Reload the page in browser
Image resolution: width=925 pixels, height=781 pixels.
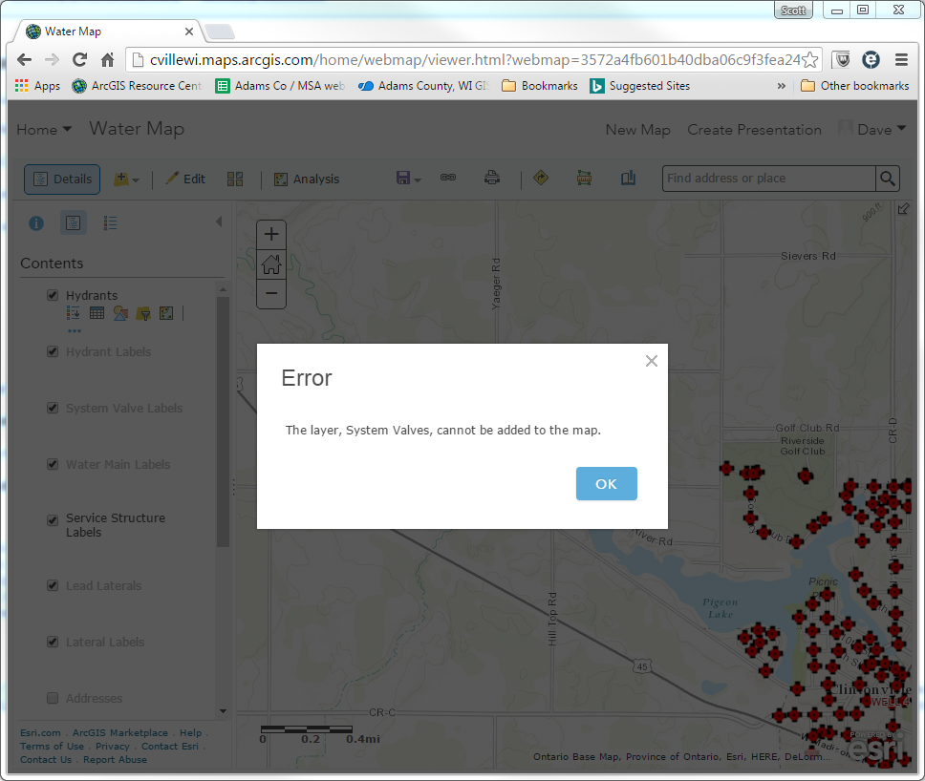(79, 59)
